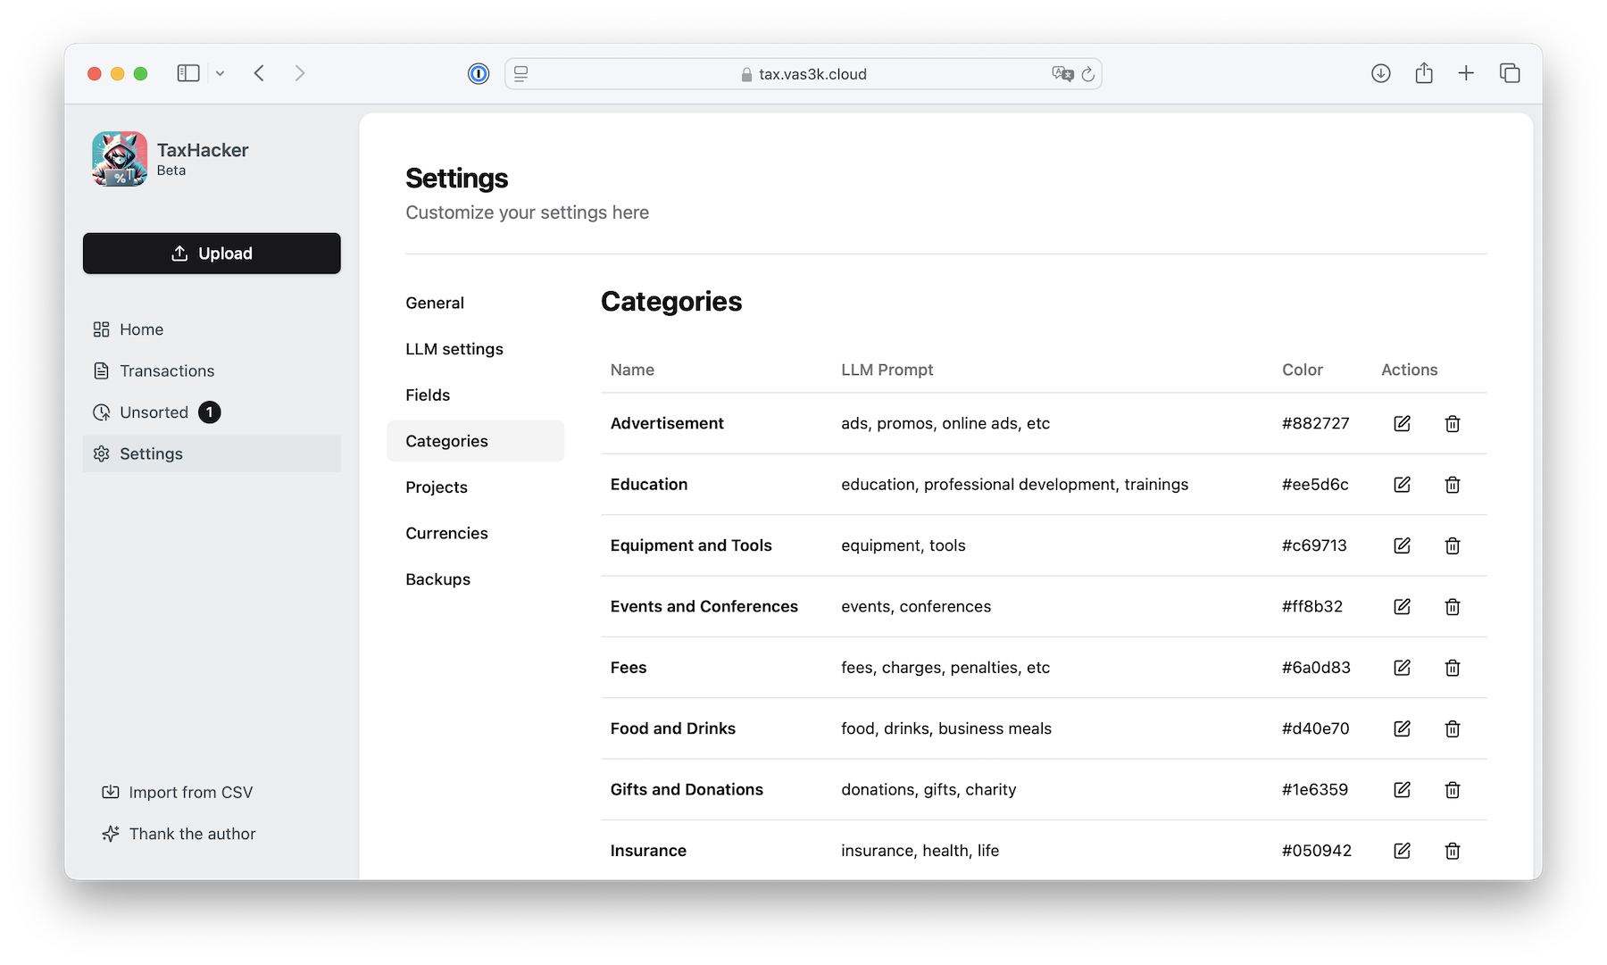Show Safari downloads
This screenshot has height=965, width=1607.
(x=1381, y=73)
